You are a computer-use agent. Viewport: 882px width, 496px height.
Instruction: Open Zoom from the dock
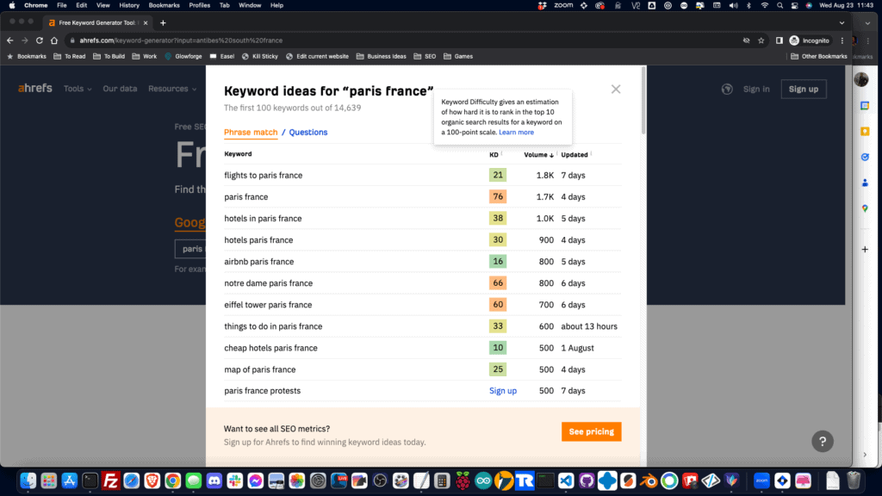click(761, 480)
